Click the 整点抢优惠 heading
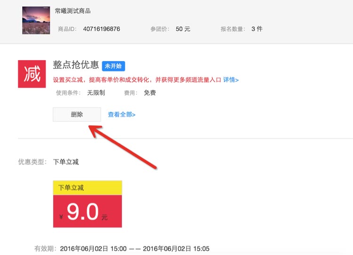Viewport: 353px width, 255px height. coord(76,65)
